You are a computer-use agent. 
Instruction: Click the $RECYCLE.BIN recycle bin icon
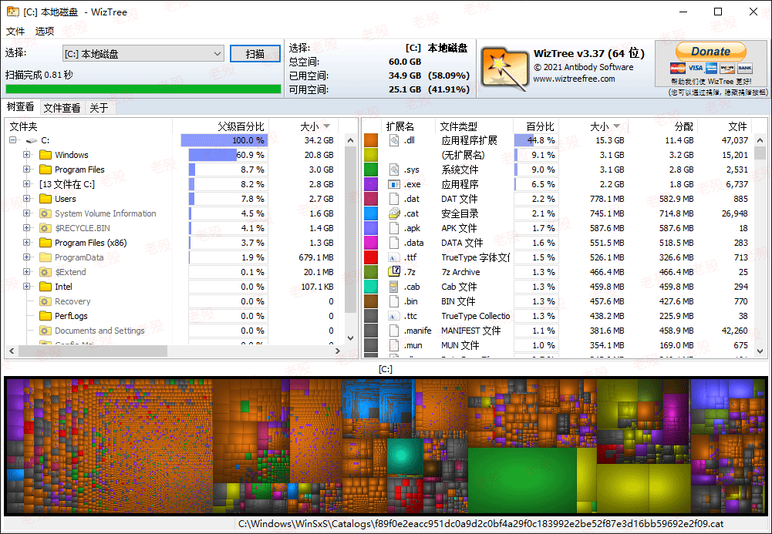click(x=45, y=228)
